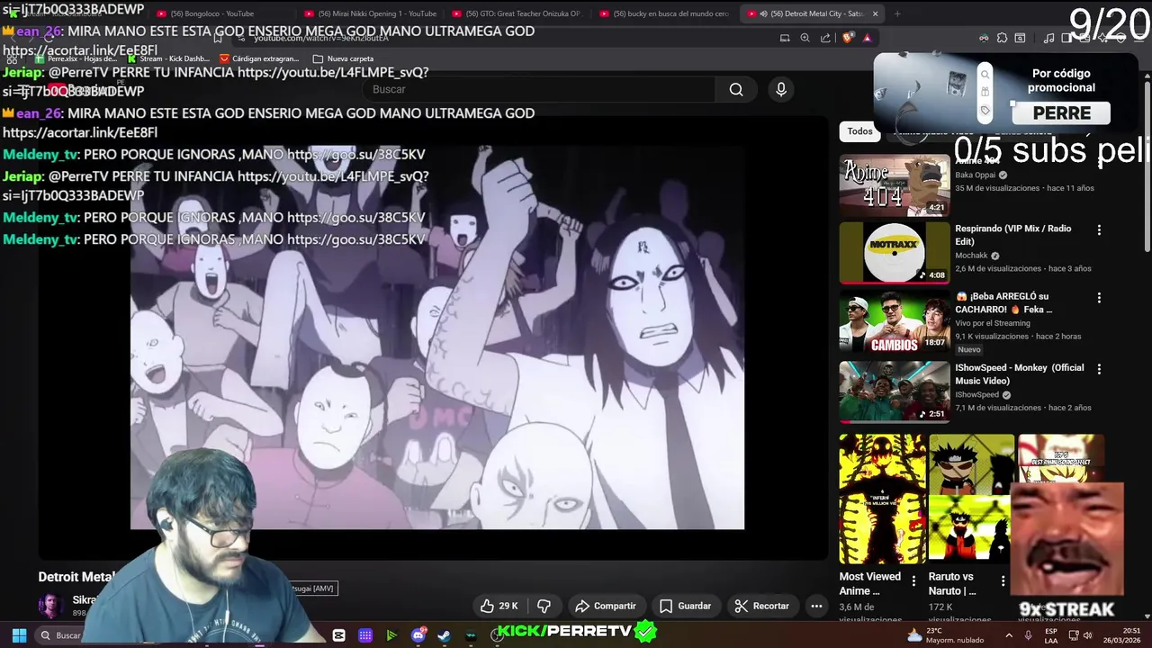
Task: Start voice search with microphone icon
Action: click(x=781, y=89)
